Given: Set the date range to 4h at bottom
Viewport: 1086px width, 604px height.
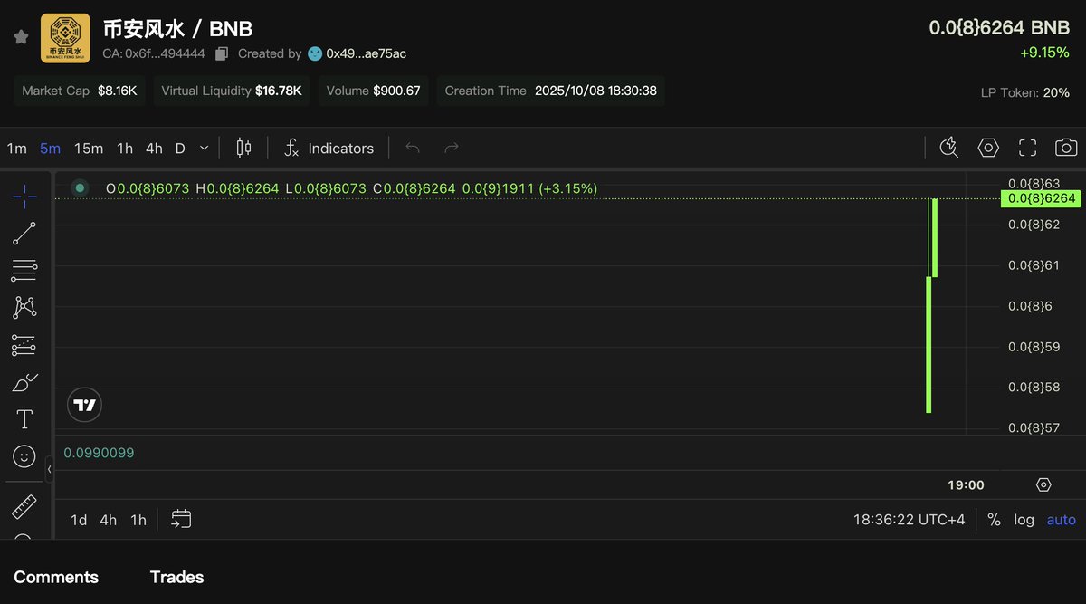Looking at the screenshot, I should coord(109,520).
